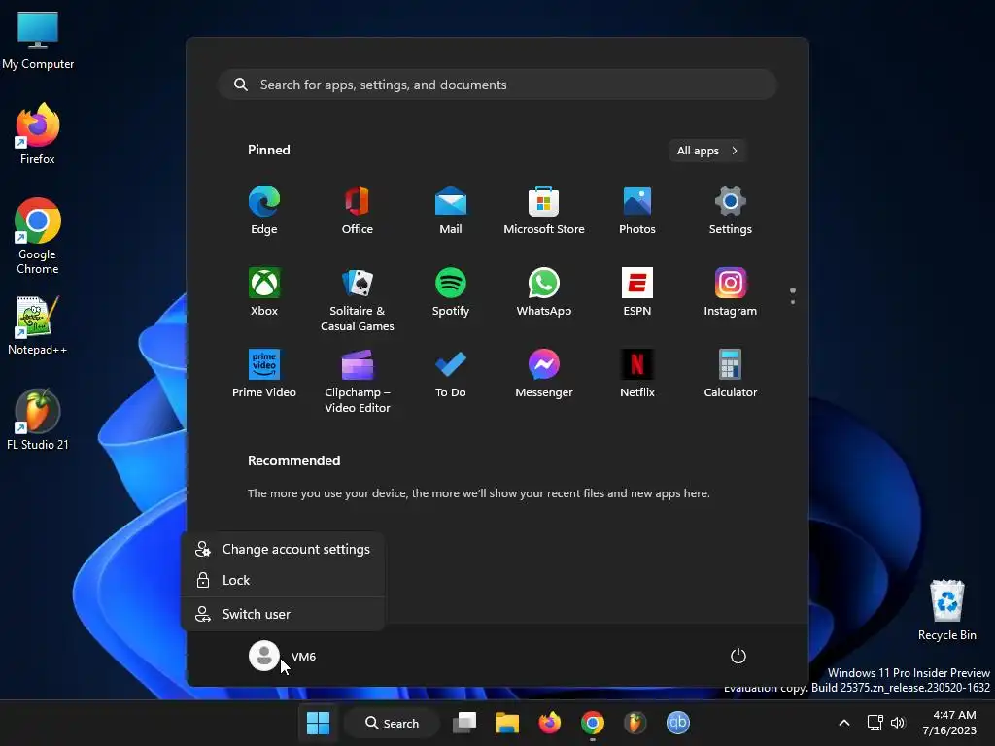Launch the Photos app
Image resolution: width=995 pixels, height=746 pixels.
coord(637,211)
